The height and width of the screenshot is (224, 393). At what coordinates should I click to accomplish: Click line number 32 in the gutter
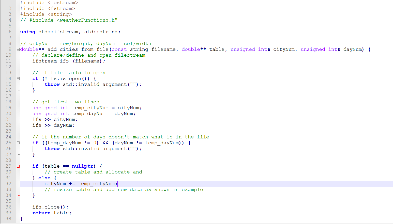[8, 183]
